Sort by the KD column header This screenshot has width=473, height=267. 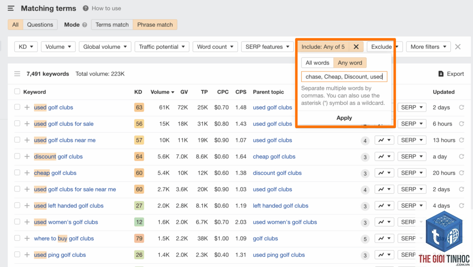138,92
